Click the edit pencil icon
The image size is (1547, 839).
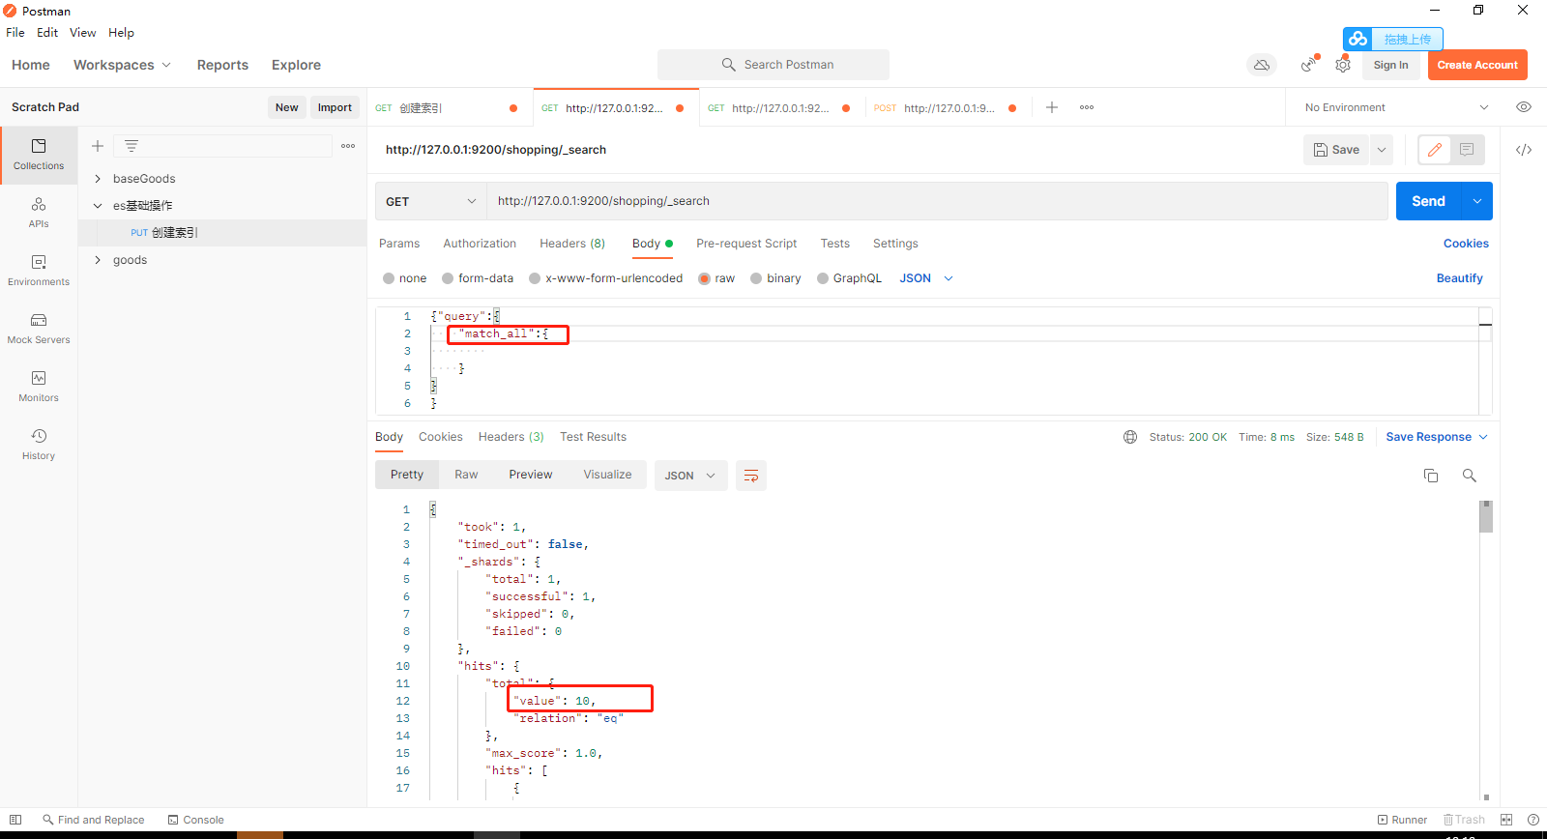click(1435, 150)
